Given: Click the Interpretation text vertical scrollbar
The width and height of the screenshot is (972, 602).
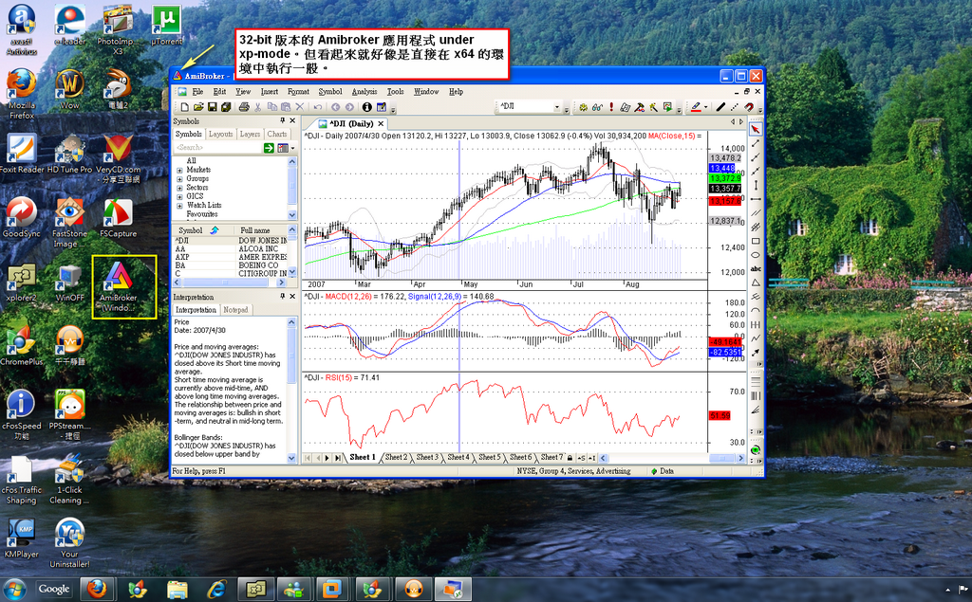Looking at the screenshot, I should [x=292, y=391].
